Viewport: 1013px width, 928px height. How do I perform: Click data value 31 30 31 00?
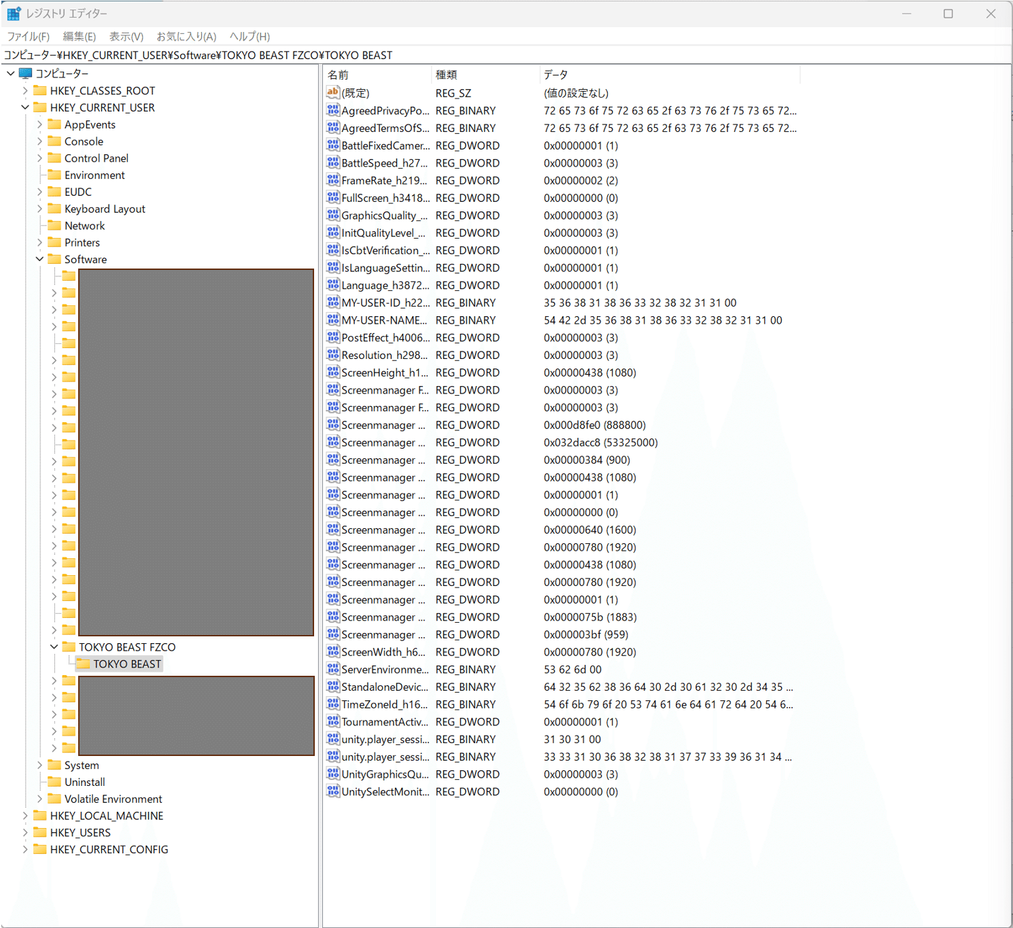tap(572, 739)
